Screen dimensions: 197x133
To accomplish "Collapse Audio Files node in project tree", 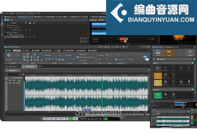I will point(8,27).
